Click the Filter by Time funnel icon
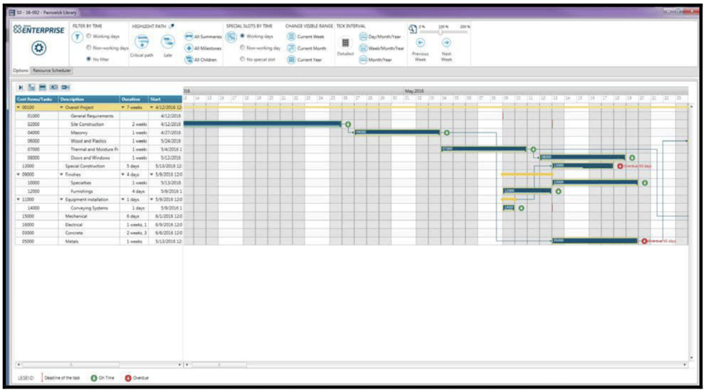 point(77,37)
